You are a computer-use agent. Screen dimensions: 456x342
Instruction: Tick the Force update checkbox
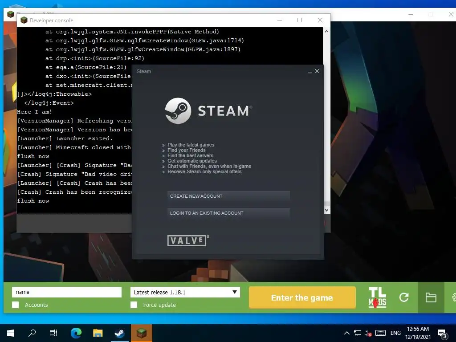(x=134, y=305)
